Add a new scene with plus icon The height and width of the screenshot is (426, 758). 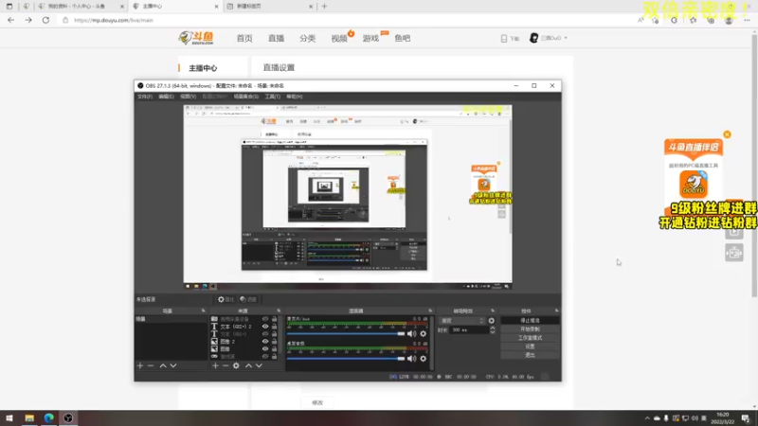coord(140,365)
